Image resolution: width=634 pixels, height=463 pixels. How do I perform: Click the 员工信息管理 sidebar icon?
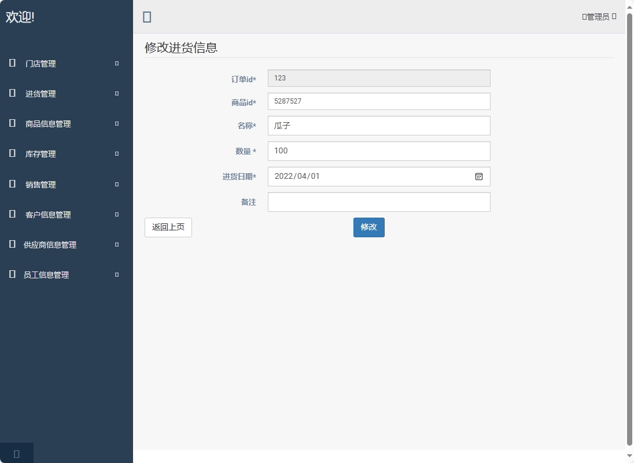pyautogui.click(x=12, y=274)
